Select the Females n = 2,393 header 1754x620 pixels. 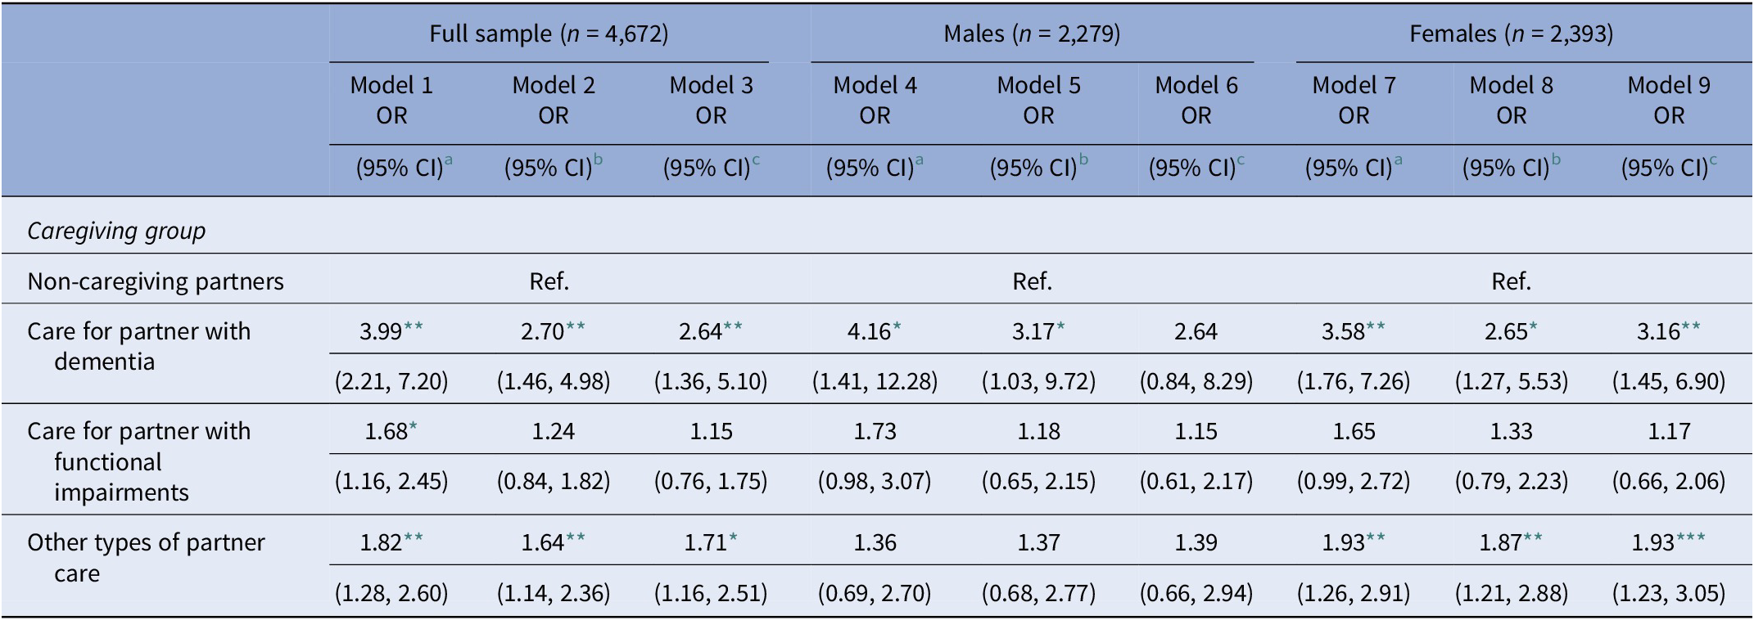[1511, 34]
